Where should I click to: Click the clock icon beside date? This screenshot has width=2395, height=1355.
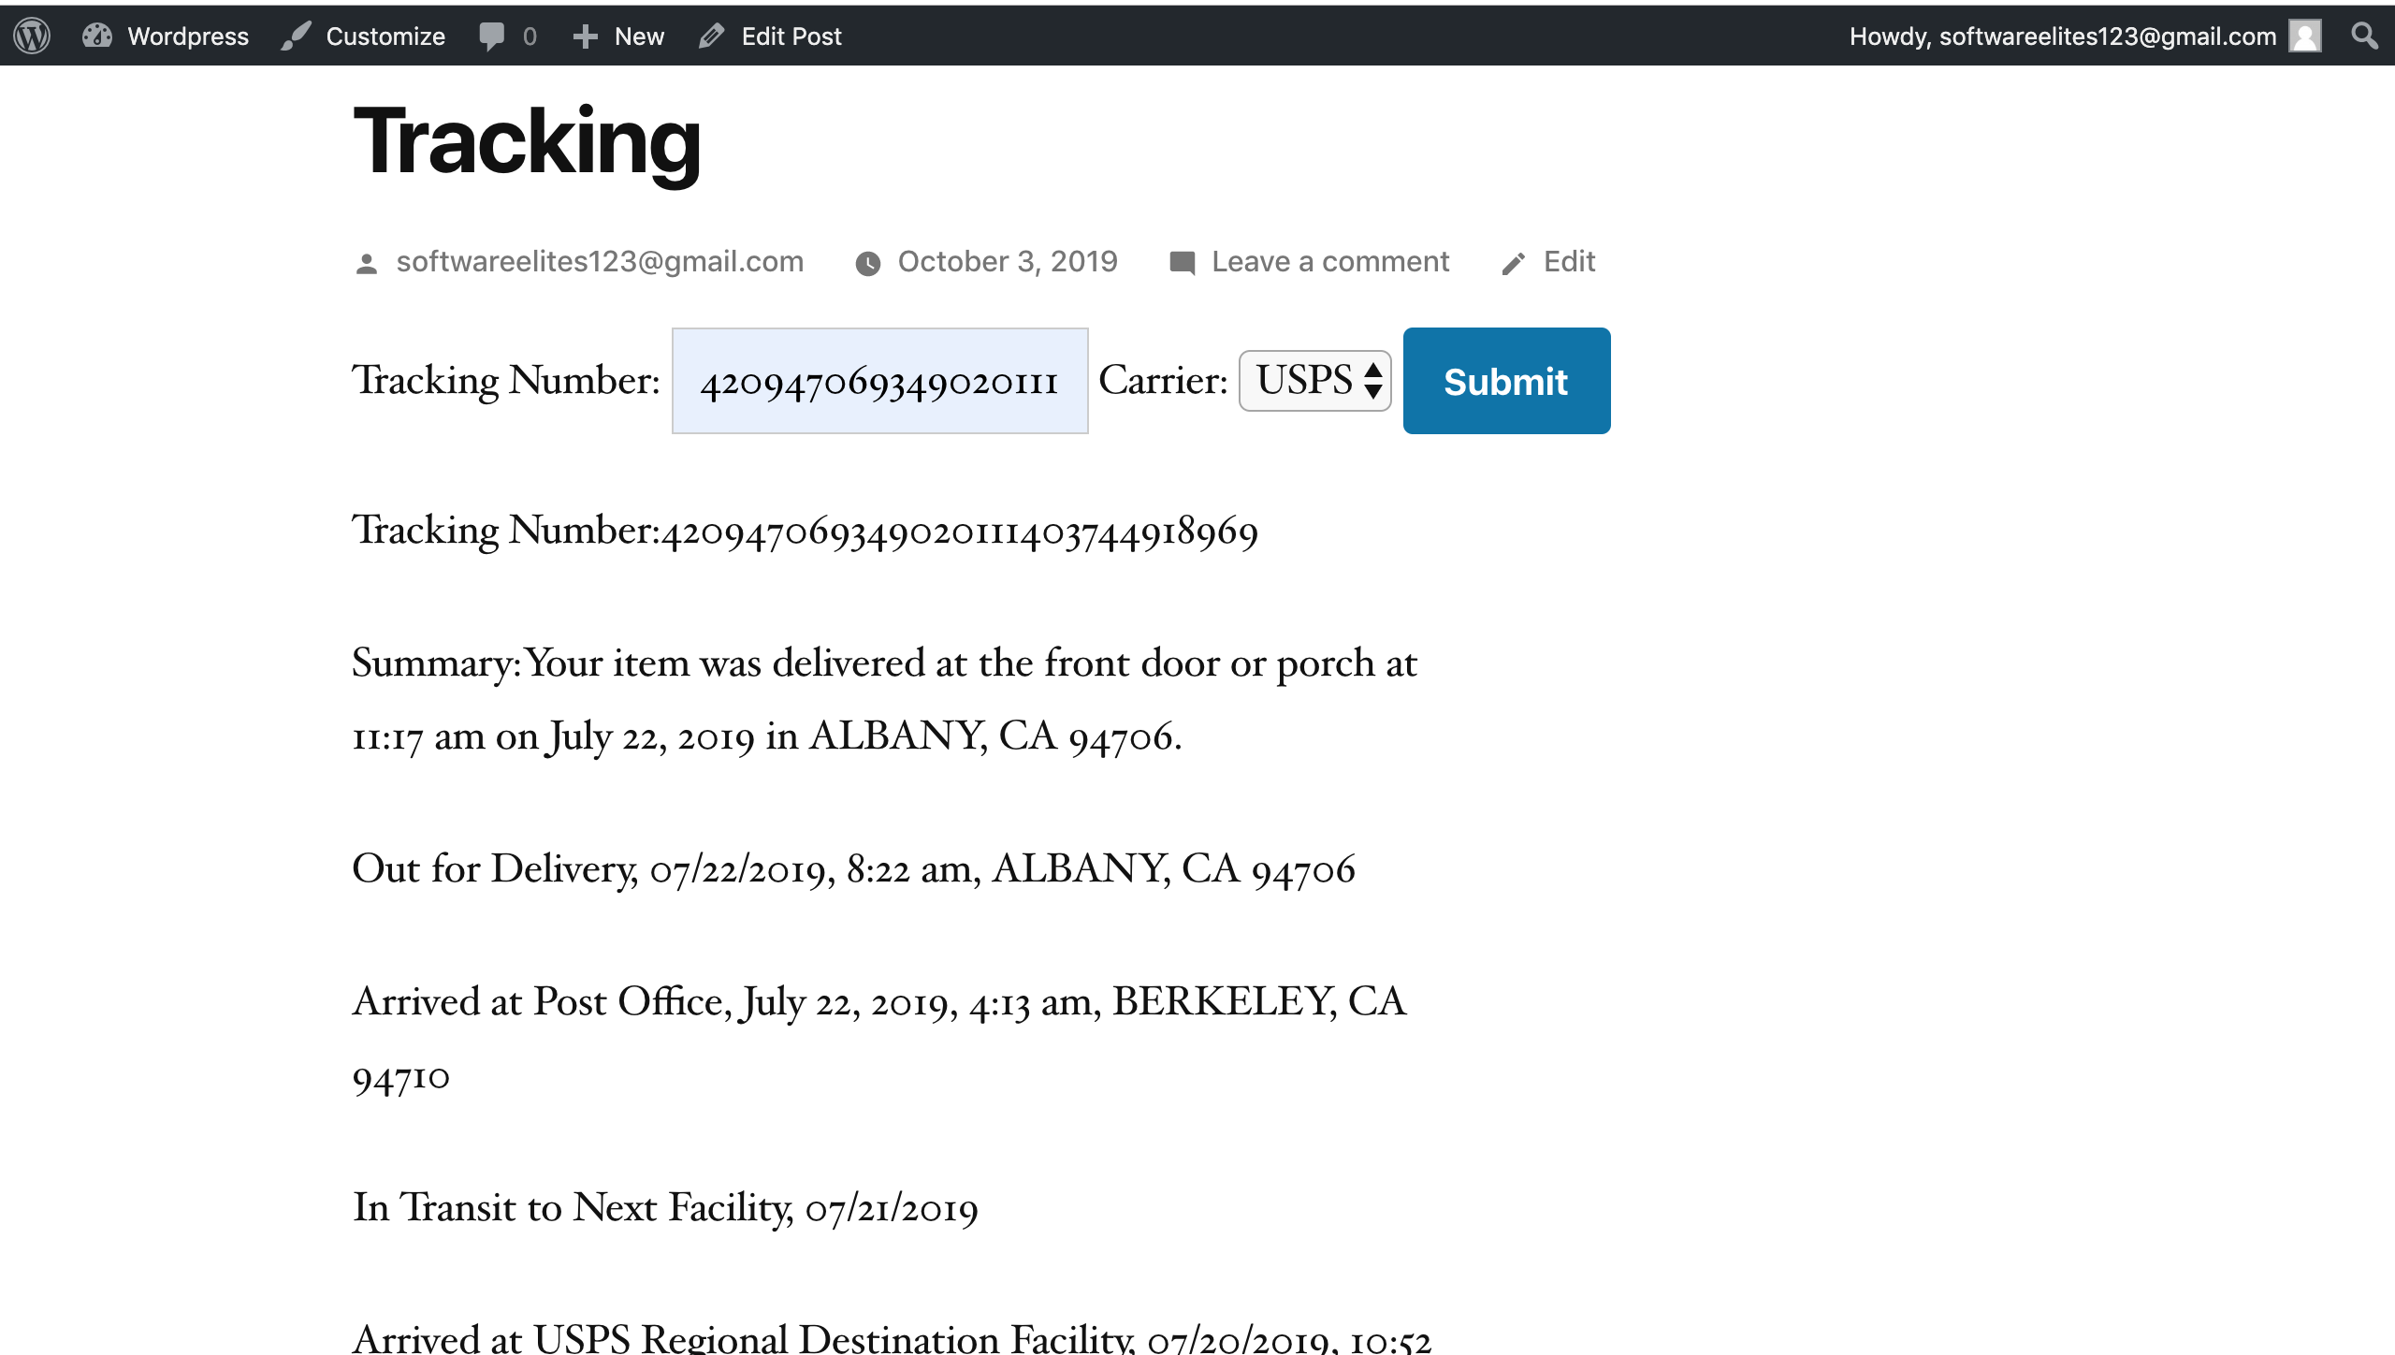[868, 264]
